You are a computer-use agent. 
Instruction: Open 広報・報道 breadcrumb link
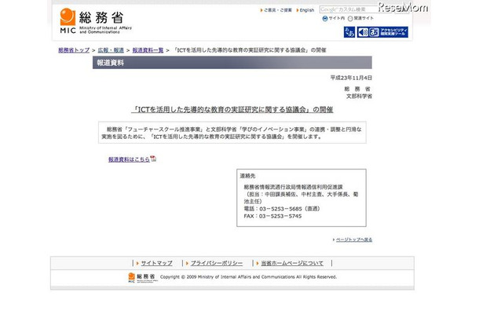(110, 49)
